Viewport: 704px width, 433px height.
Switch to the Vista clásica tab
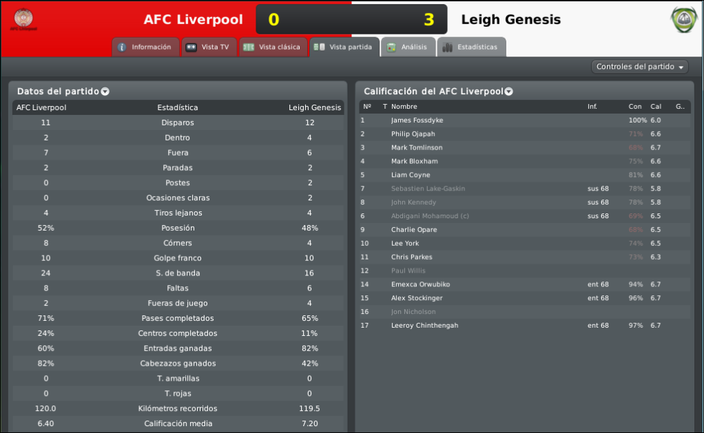(x=273, y=47)
